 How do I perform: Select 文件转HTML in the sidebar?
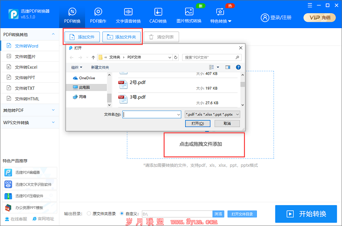(x=30, y=99)
